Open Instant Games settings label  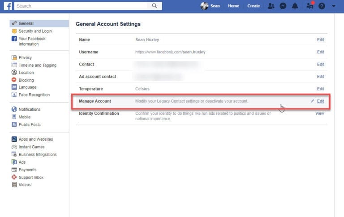tap(32, 147)
